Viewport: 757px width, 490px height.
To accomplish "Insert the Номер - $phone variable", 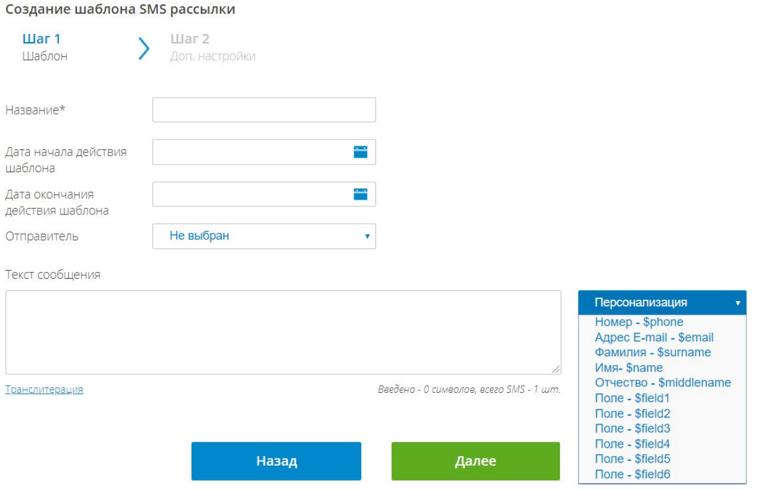I will click(639, 322).
